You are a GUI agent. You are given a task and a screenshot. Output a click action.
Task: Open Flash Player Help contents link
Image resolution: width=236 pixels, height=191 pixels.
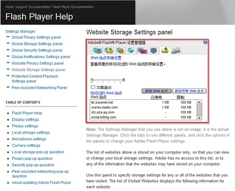click(27, 113)
